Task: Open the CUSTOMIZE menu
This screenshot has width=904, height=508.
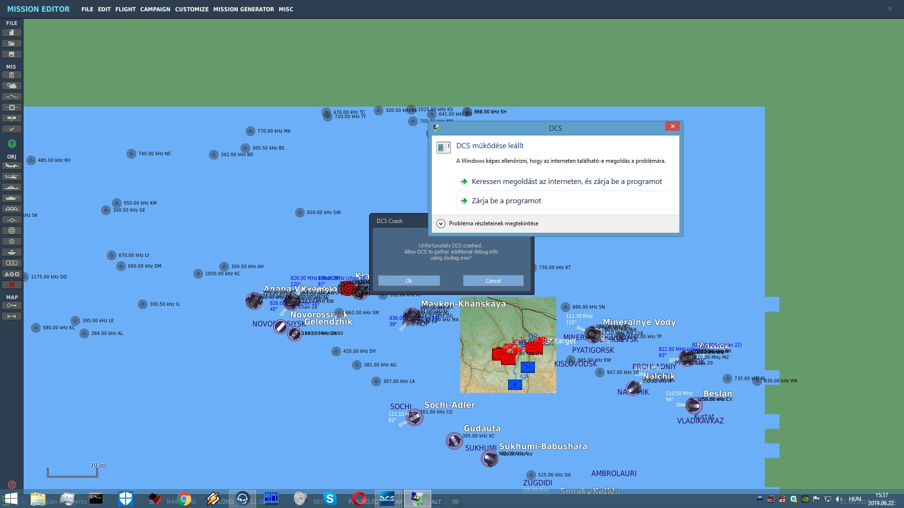Action: point(192,9)
